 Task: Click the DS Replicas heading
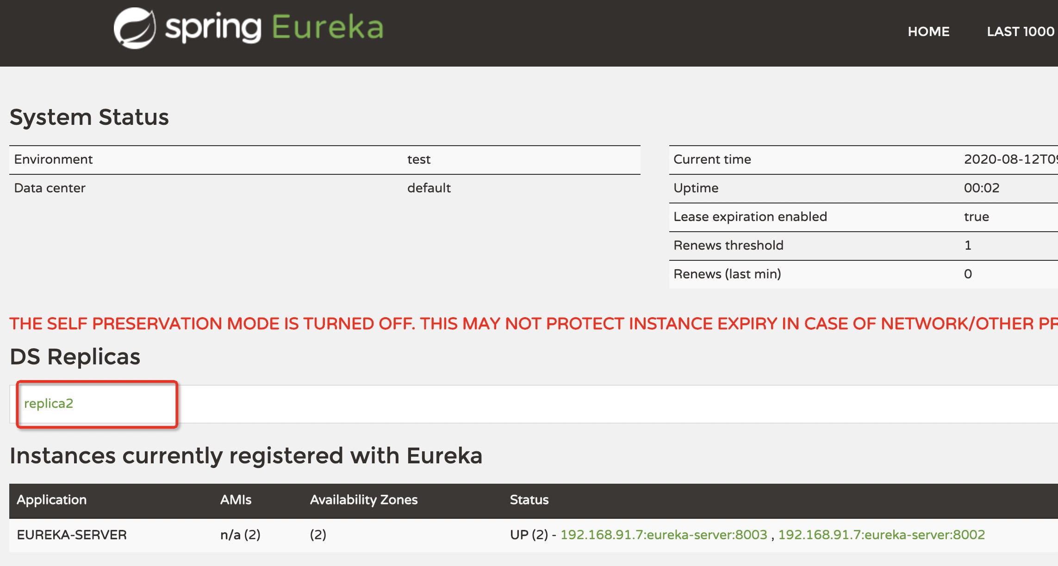click(x=75, y=357)
